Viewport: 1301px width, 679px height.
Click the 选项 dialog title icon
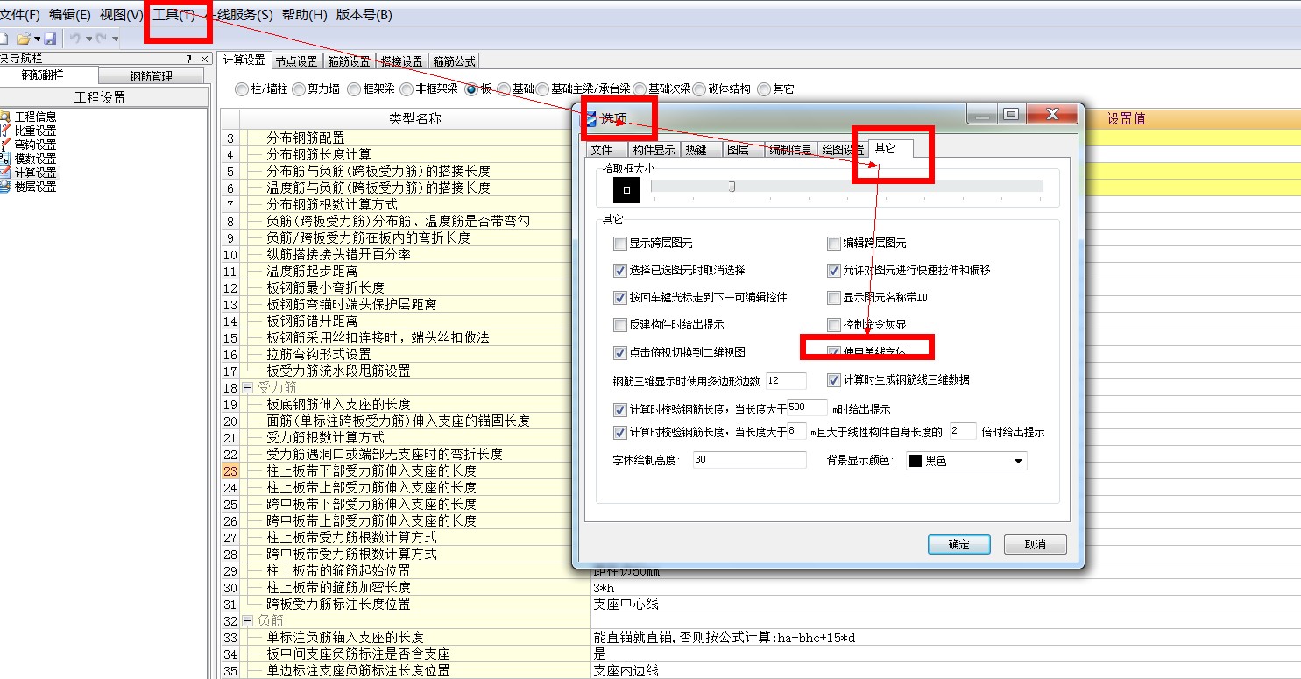point(590,118)
